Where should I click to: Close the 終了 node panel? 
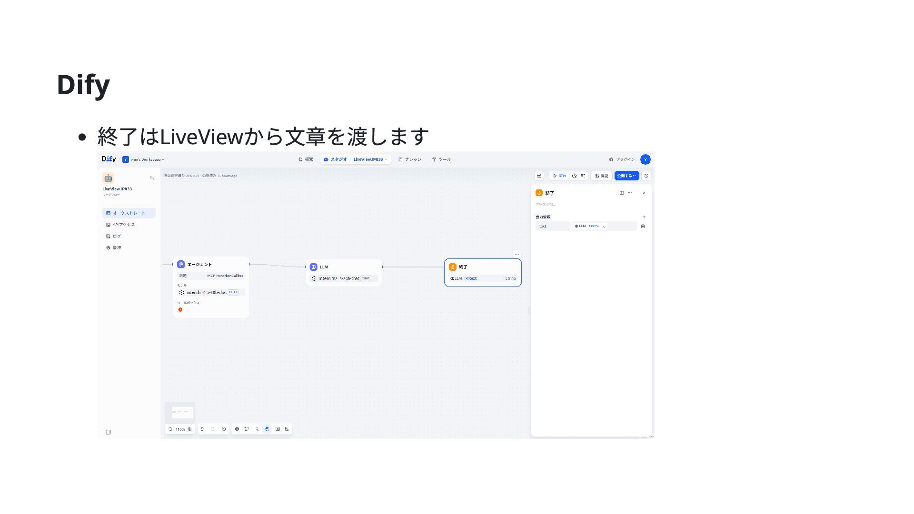coord(644,193)
